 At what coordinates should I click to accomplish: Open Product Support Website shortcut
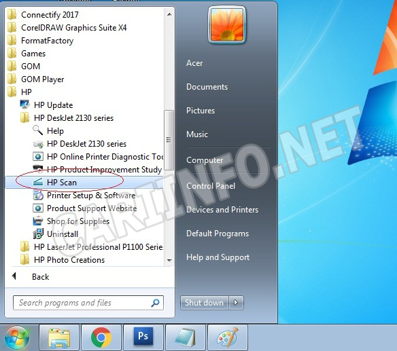point(84,208)
